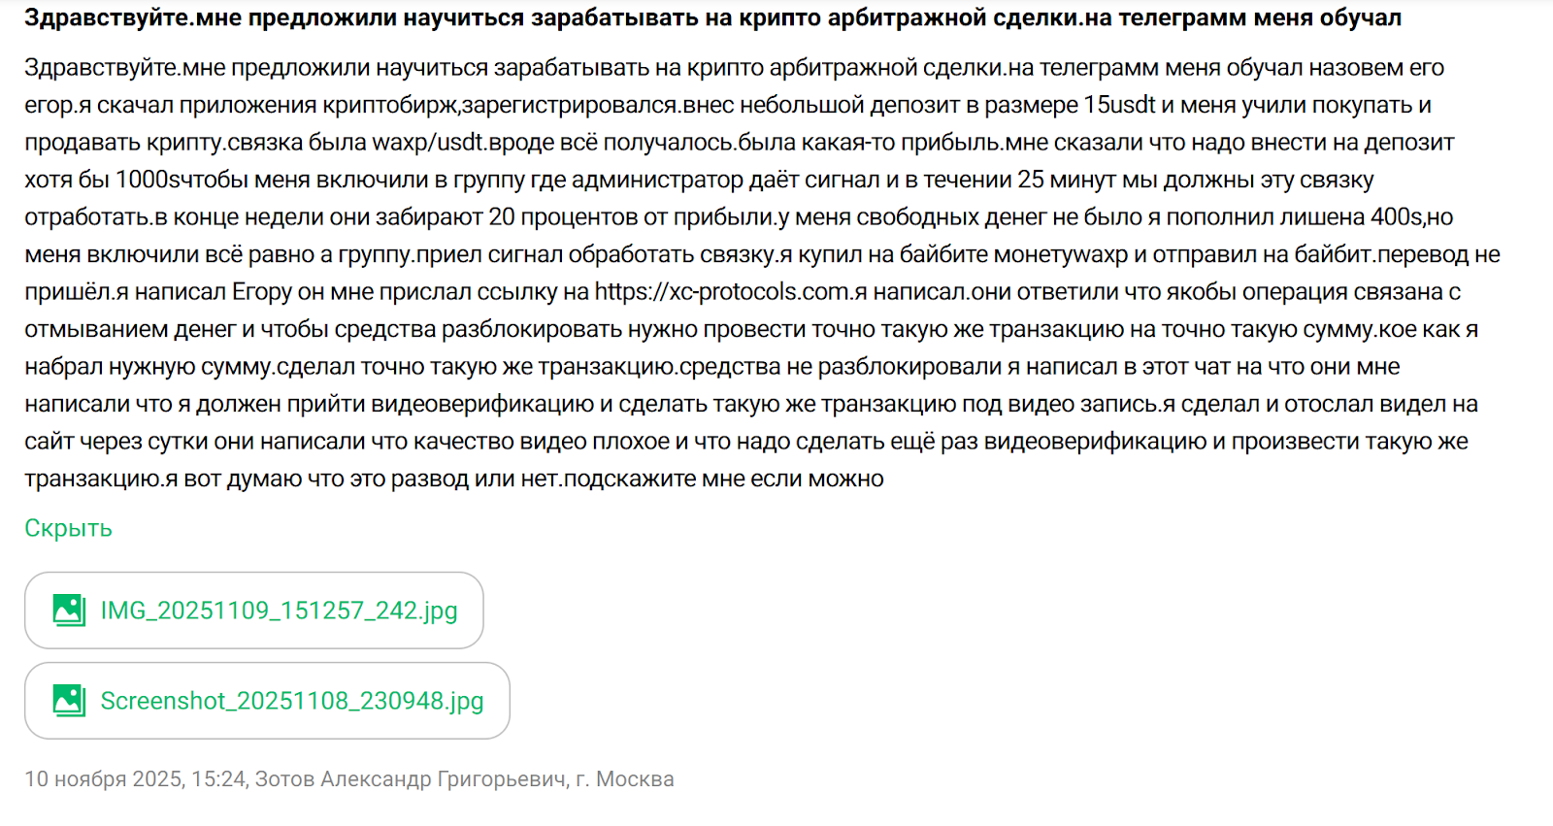This screenshot has width=1553, height=826.
Task: Click the 400s,но amount in the text
Action: click(x=1411, y=217)
